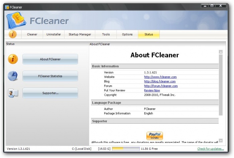Switch to the Uninstaller tab
234x158 pixels.
click(x=53, y=34)
